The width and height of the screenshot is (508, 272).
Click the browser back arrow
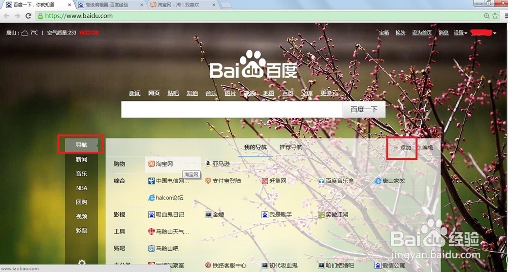(6, 16)
